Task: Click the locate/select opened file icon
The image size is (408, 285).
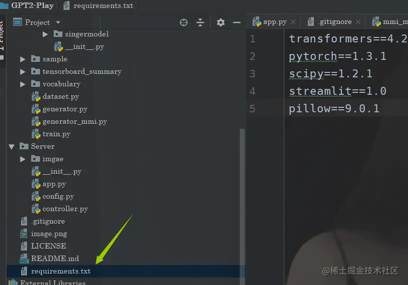Action: coord(184,22)
